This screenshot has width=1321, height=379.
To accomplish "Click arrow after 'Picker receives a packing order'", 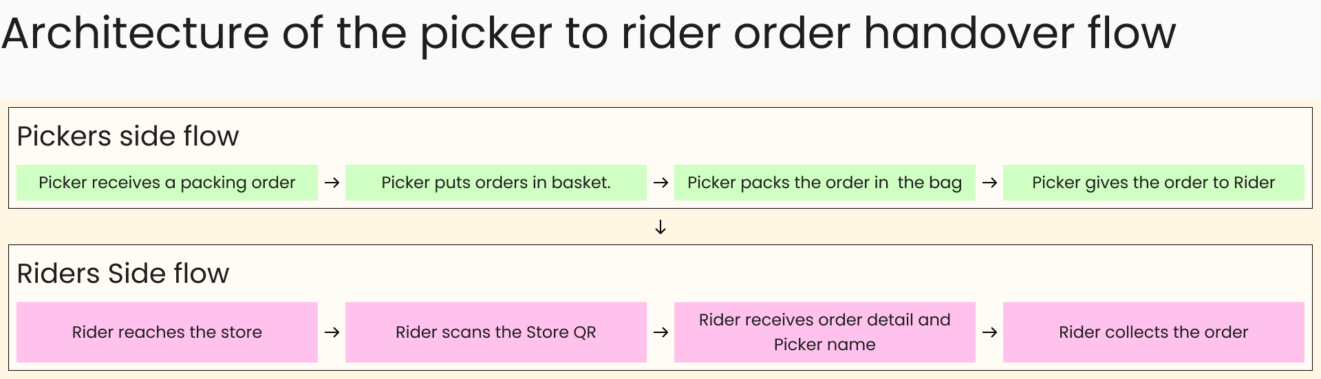I will pos(332,183).
